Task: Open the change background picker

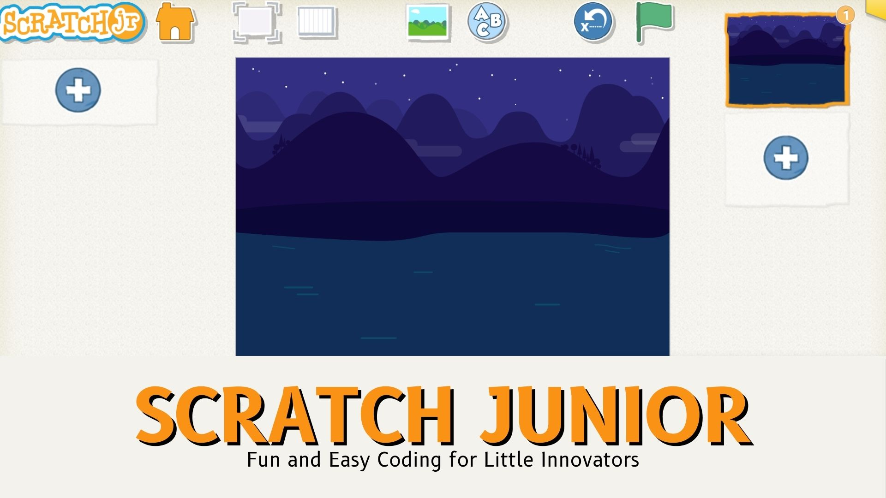Action: pyautogui.click(x=427, y=22)
